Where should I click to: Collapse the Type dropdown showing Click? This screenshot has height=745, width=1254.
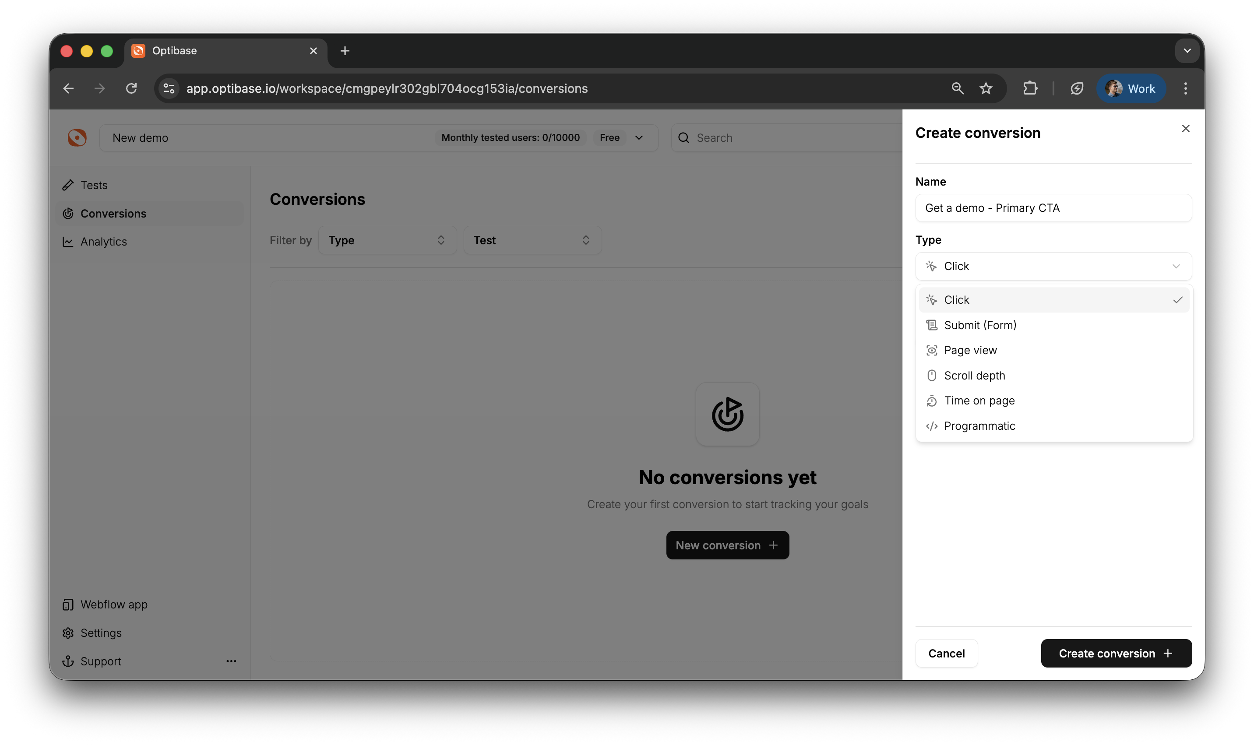1053,266
